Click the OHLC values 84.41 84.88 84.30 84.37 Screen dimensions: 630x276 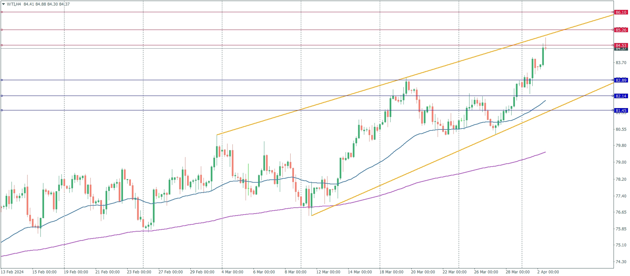(47, 4)
